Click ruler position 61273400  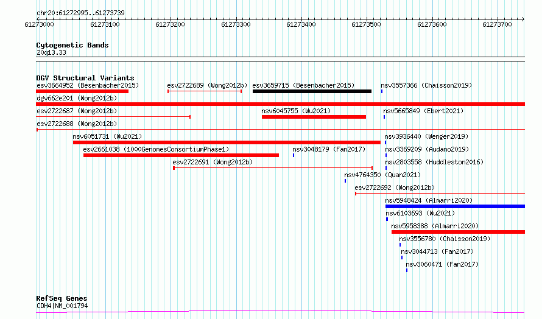pyautogui.click(x=301, y=24)
